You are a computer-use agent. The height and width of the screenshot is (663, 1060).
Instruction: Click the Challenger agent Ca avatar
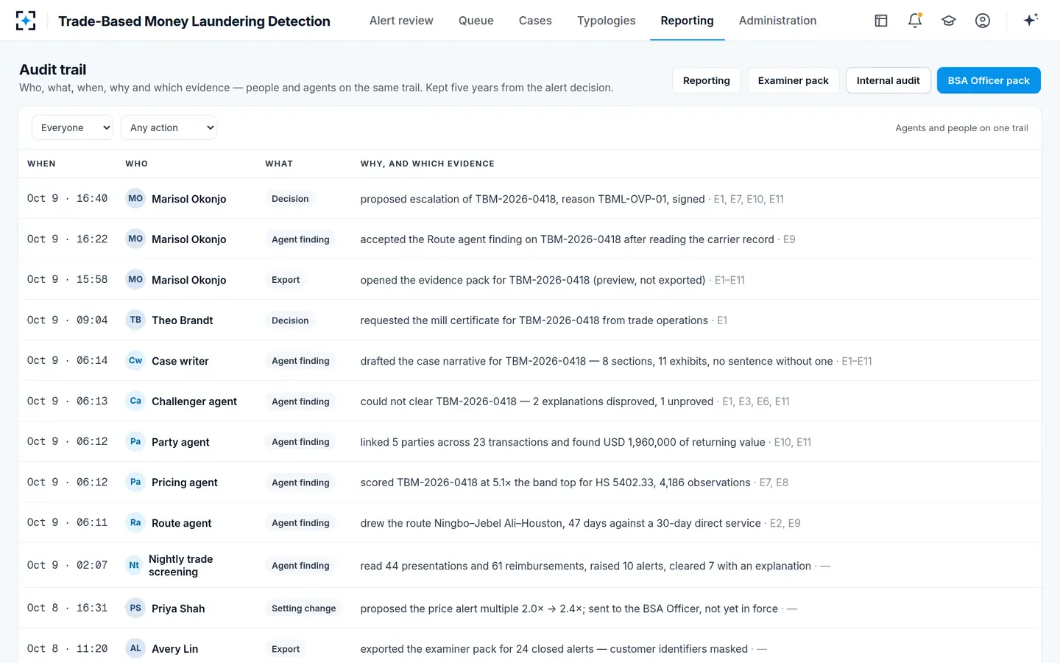point(135,401)
